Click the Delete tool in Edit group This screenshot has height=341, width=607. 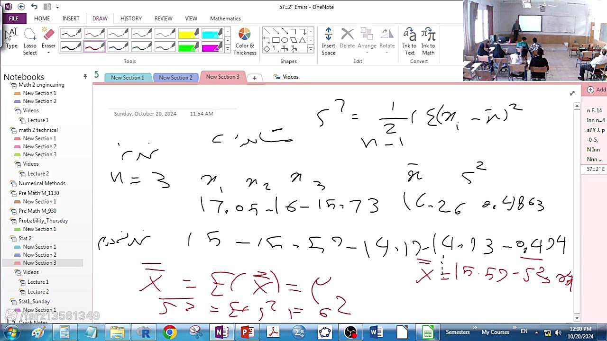(347, 39)
